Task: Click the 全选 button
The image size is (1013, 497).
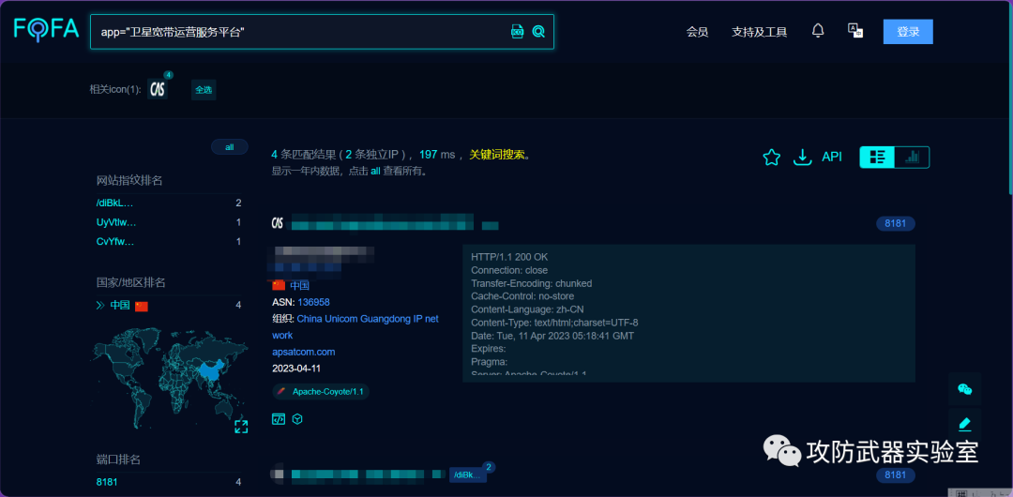Action: pyautogui.click(x=204, y=90)
